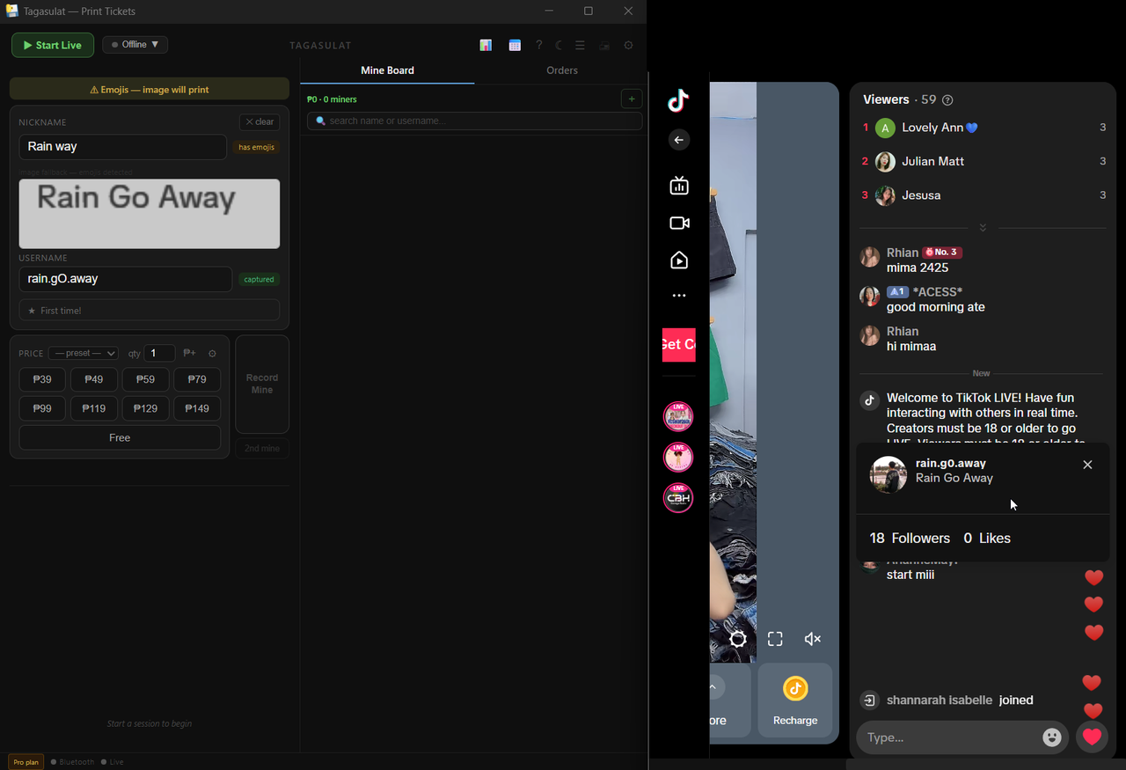The image size is (1126, 770).
Task: Select the ₱39 price button
Action: point(42,379)
